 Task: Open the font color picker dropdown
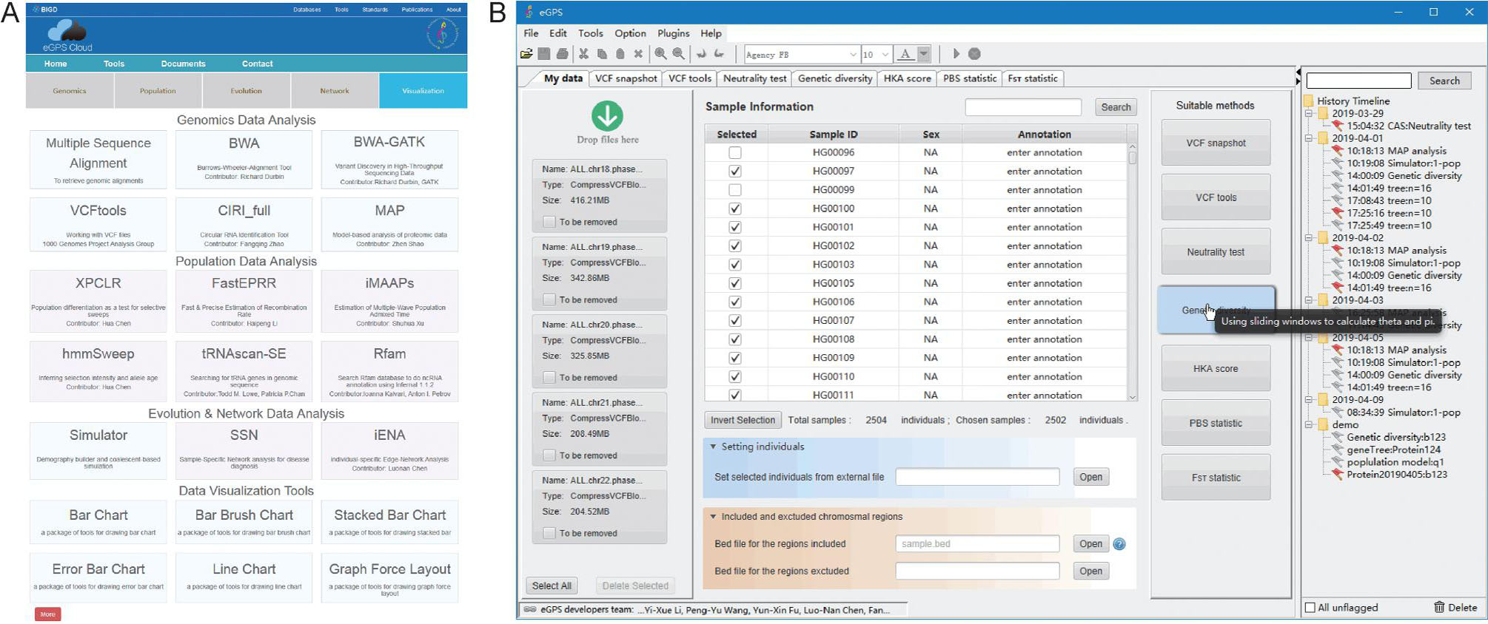pos(923,54)
